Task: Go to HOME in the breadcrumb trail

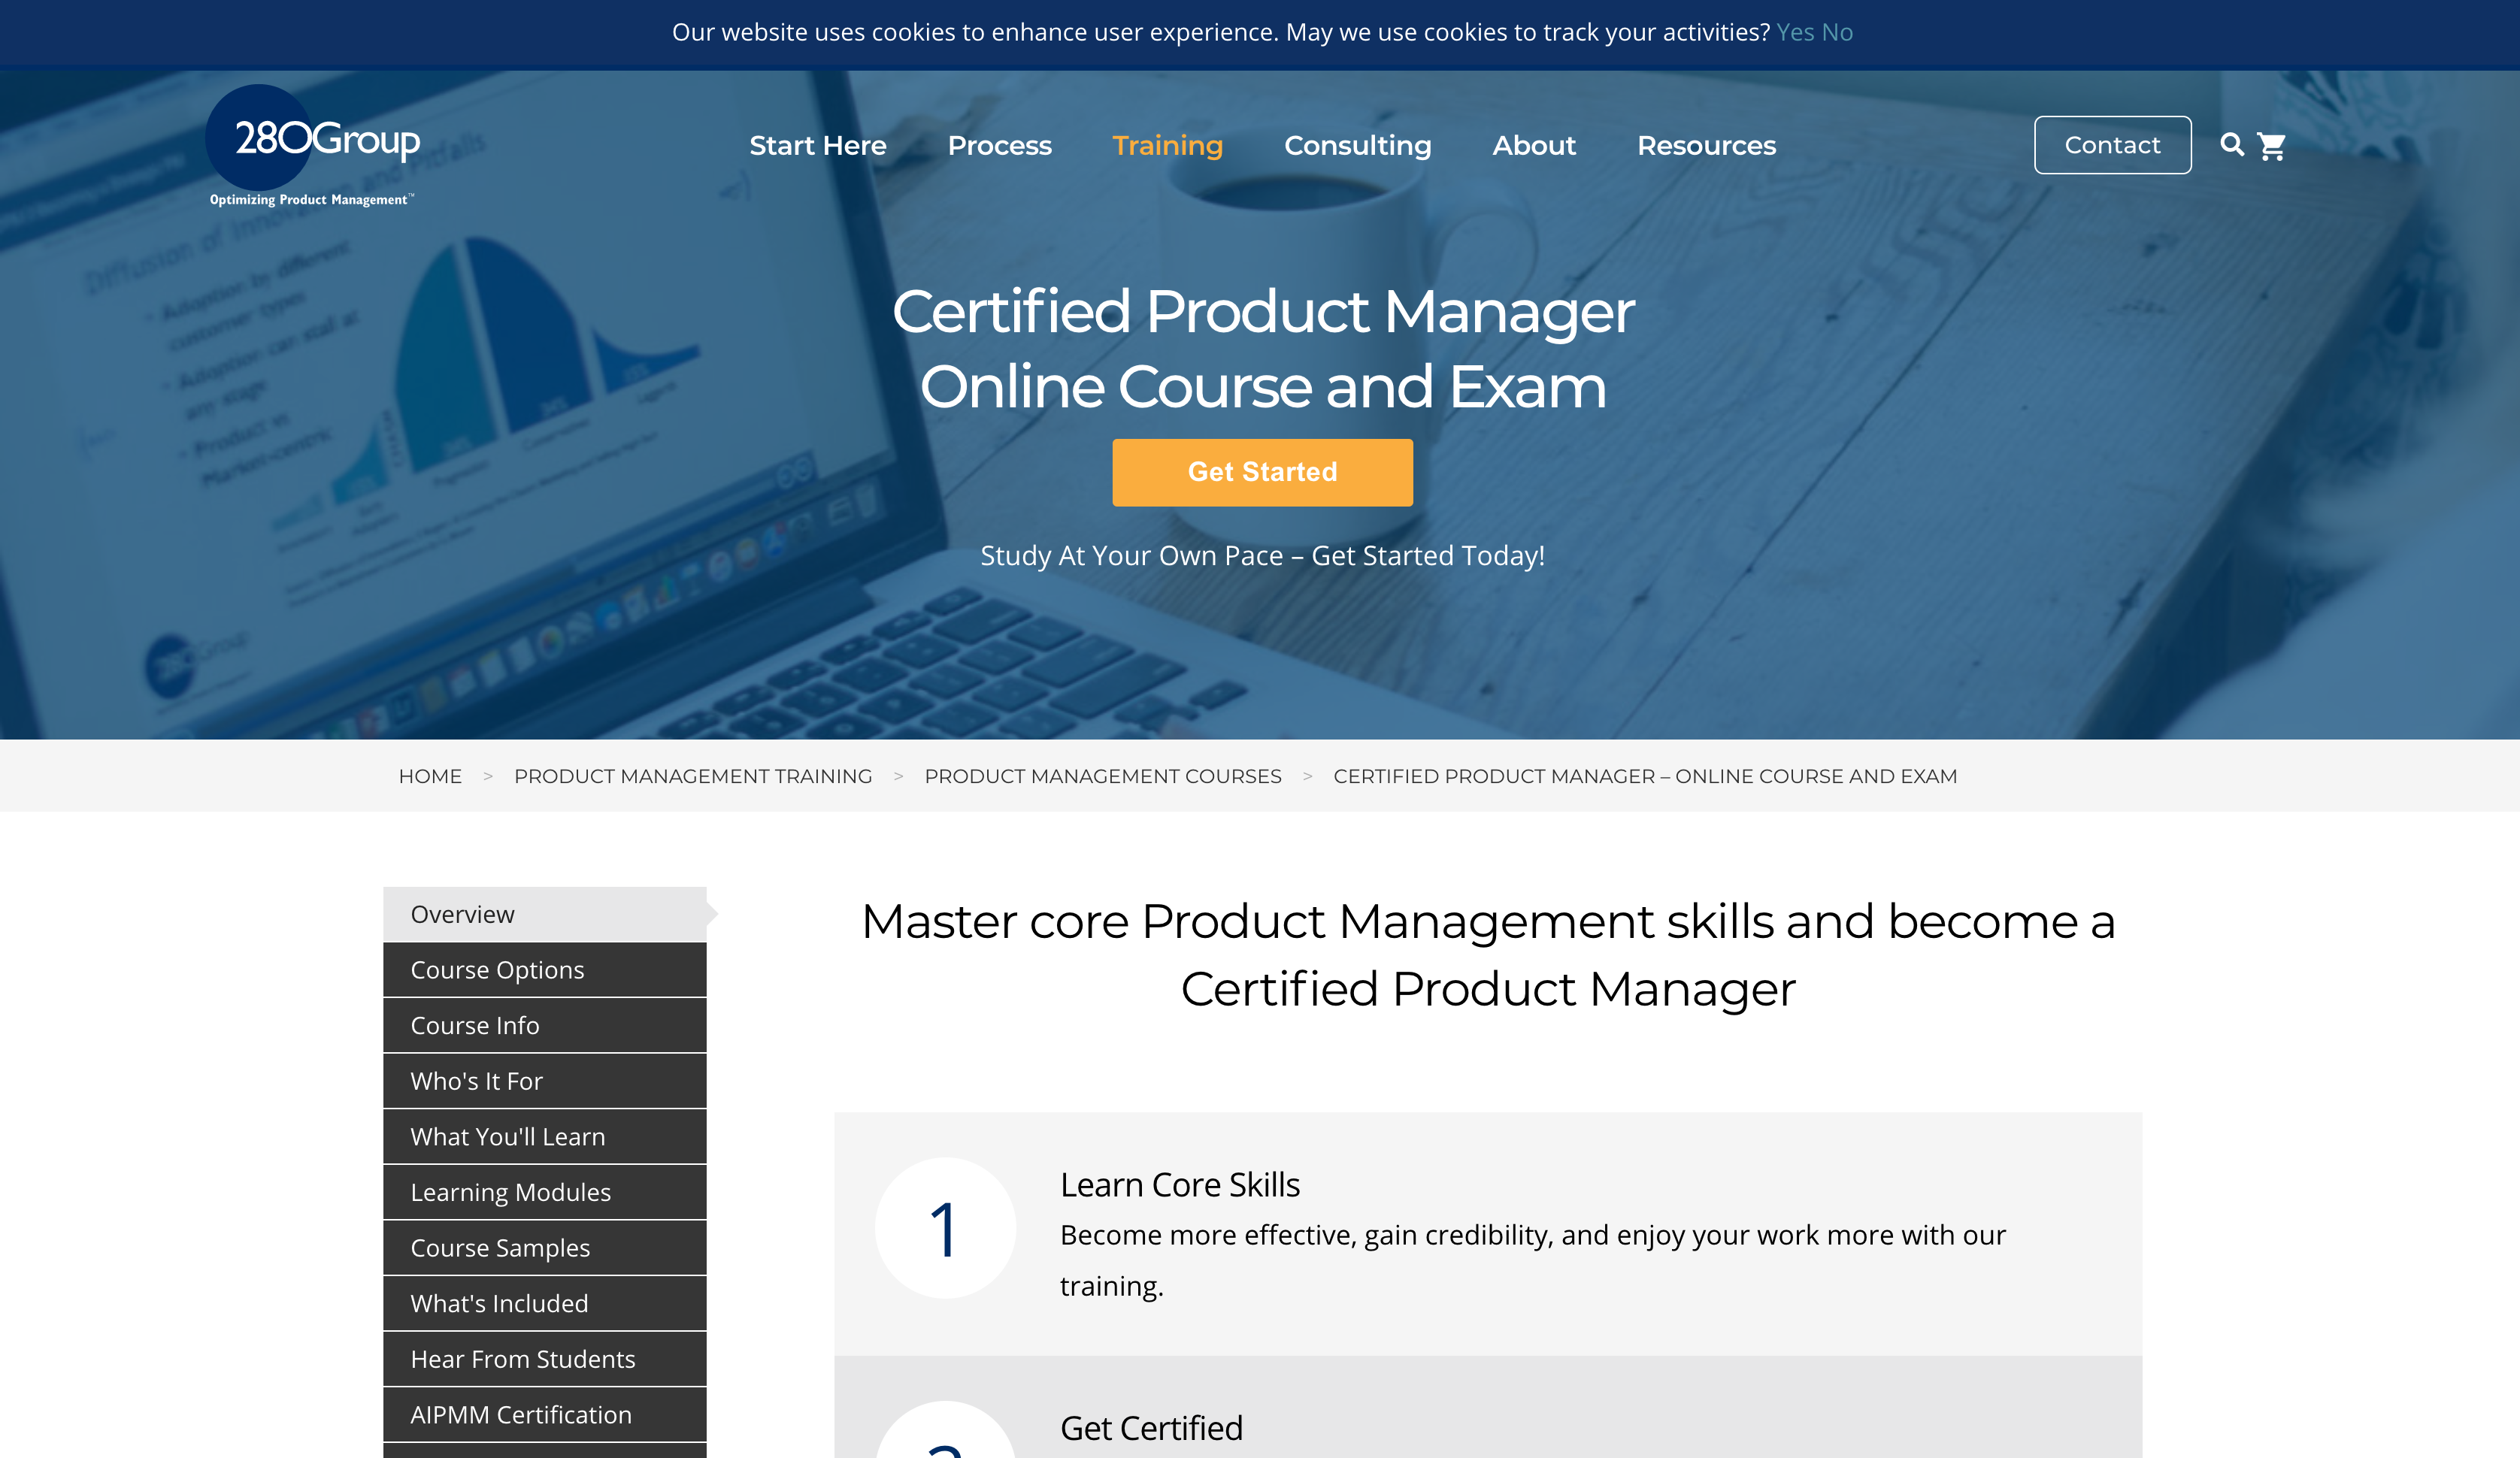Action: coord(429,775)
